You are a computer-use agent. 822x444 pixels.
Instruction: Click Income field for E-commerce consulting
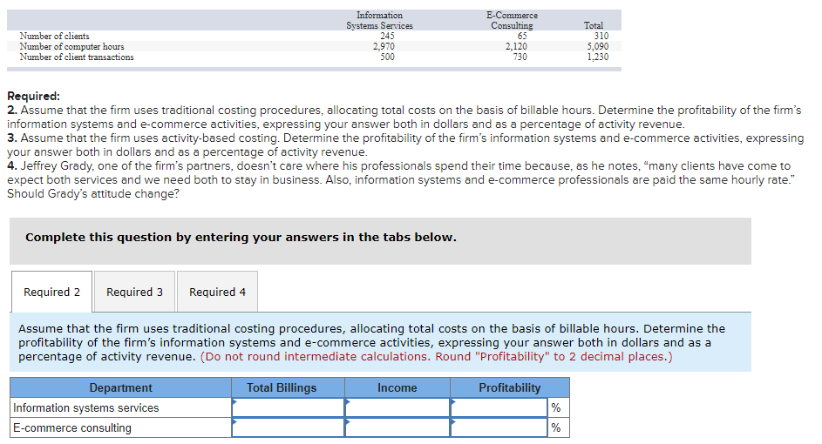(397, 427)
